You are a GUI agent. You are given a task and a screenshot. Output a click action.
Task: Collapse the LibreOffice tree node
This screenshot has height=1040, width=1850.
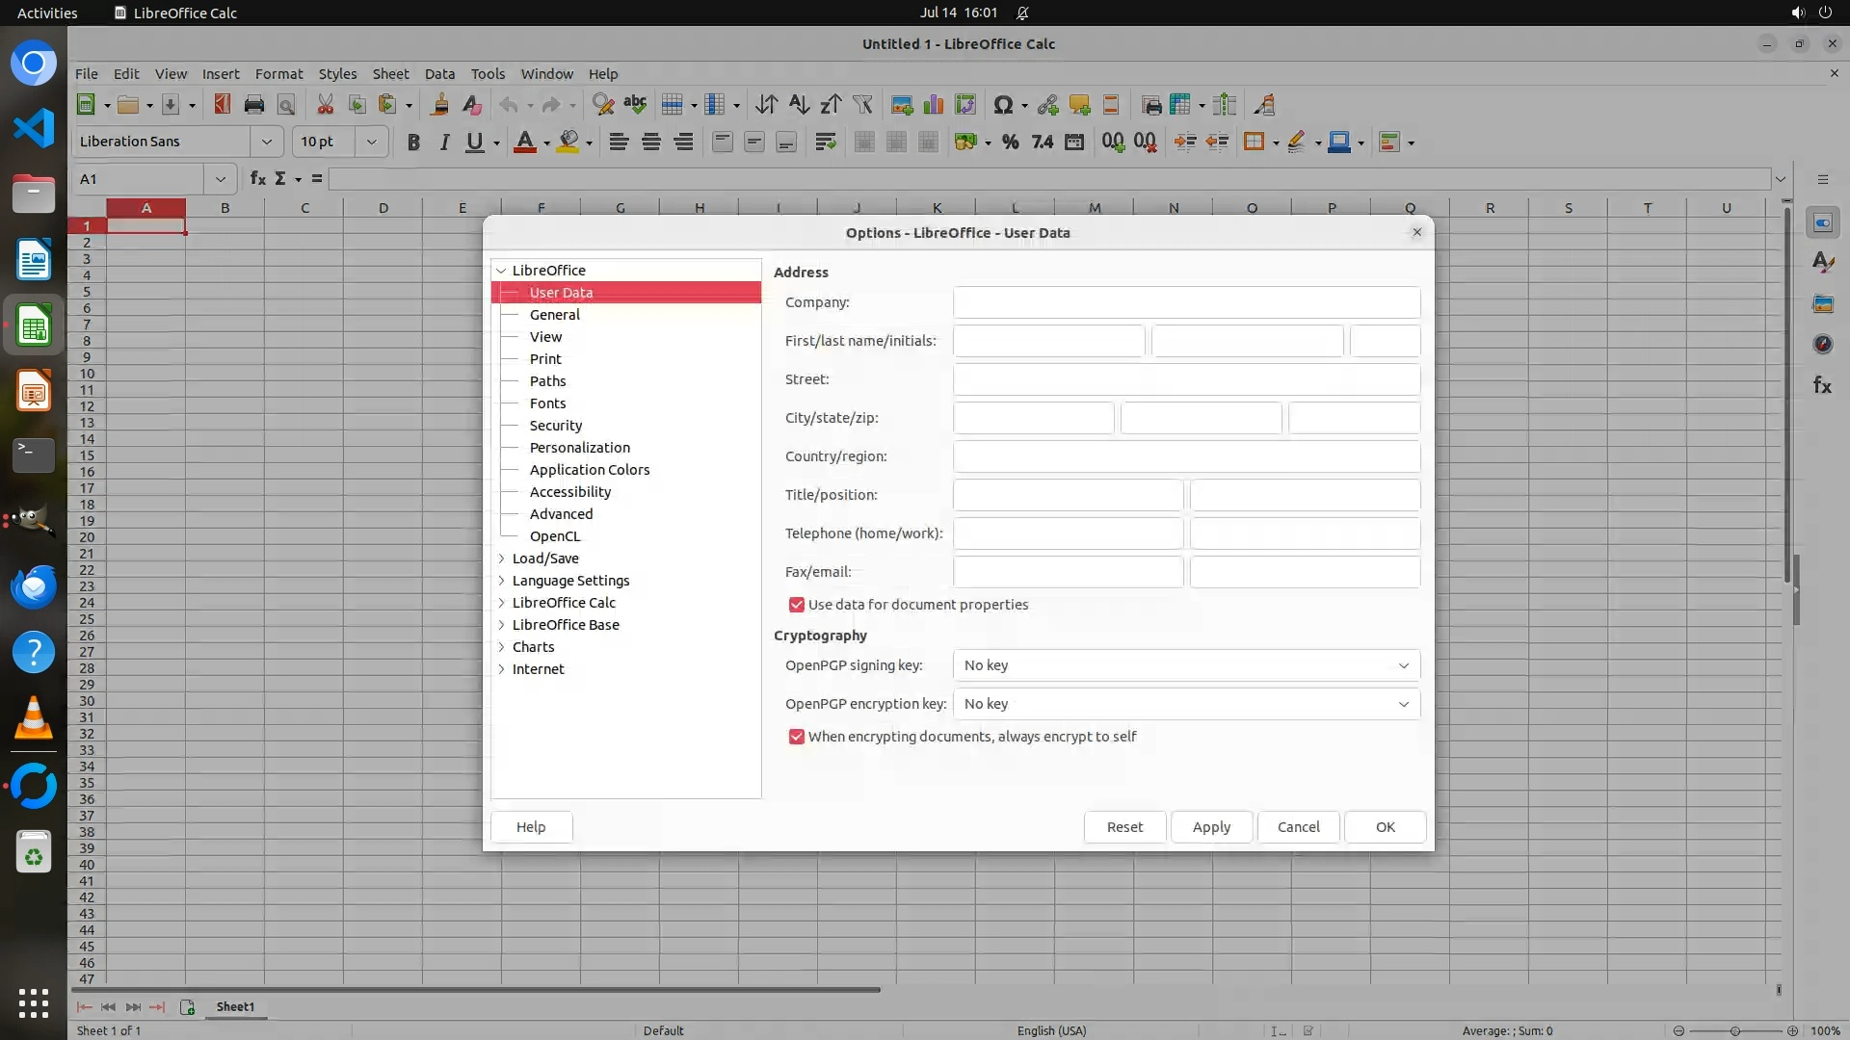501,271
